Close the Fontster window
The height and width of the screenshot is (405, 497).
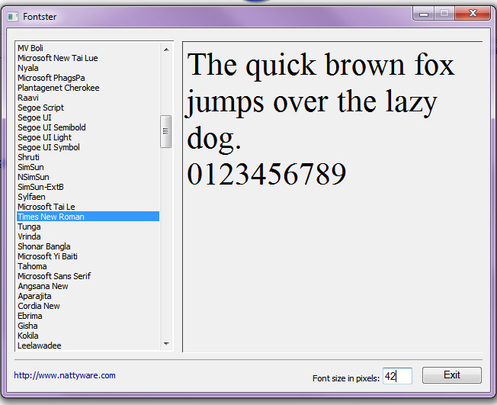[473, 13]
